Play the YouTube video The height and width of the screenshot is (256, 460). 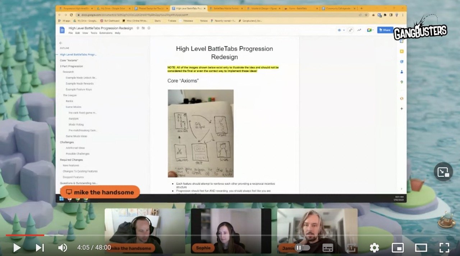pos(17,247)
